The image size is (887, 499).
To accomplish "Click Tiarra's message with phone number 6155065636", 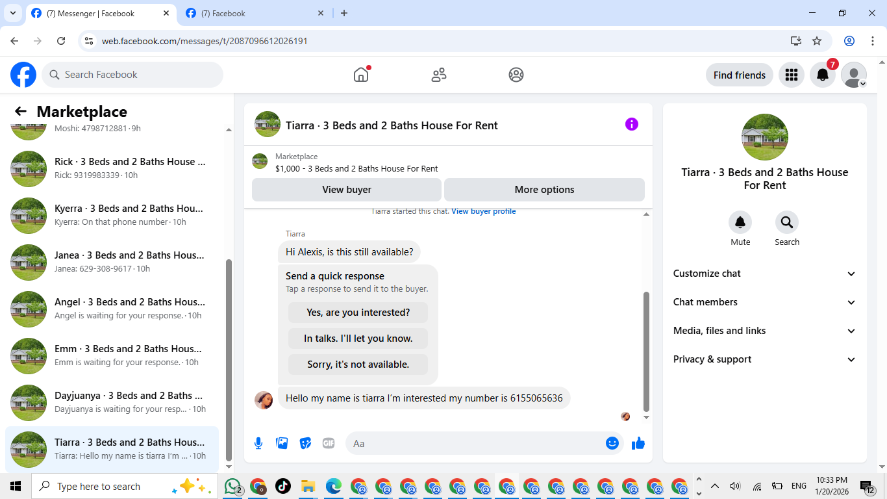I will coord(424,398).
